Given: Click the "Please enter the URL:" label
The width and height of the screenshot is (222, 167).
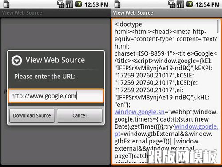Looking at the screenshot, I should coord(45,77).
